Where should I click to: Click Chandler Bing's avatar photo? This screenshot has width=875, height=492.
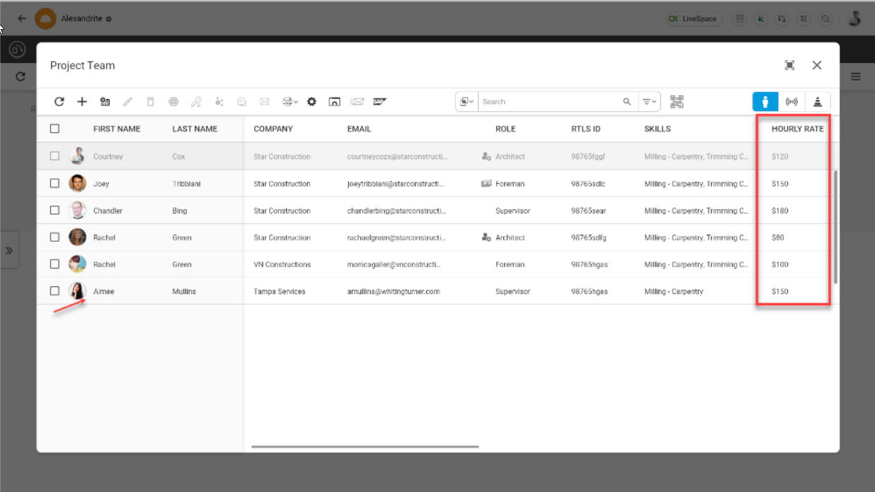pyautogui.click(x=77, y=210)
